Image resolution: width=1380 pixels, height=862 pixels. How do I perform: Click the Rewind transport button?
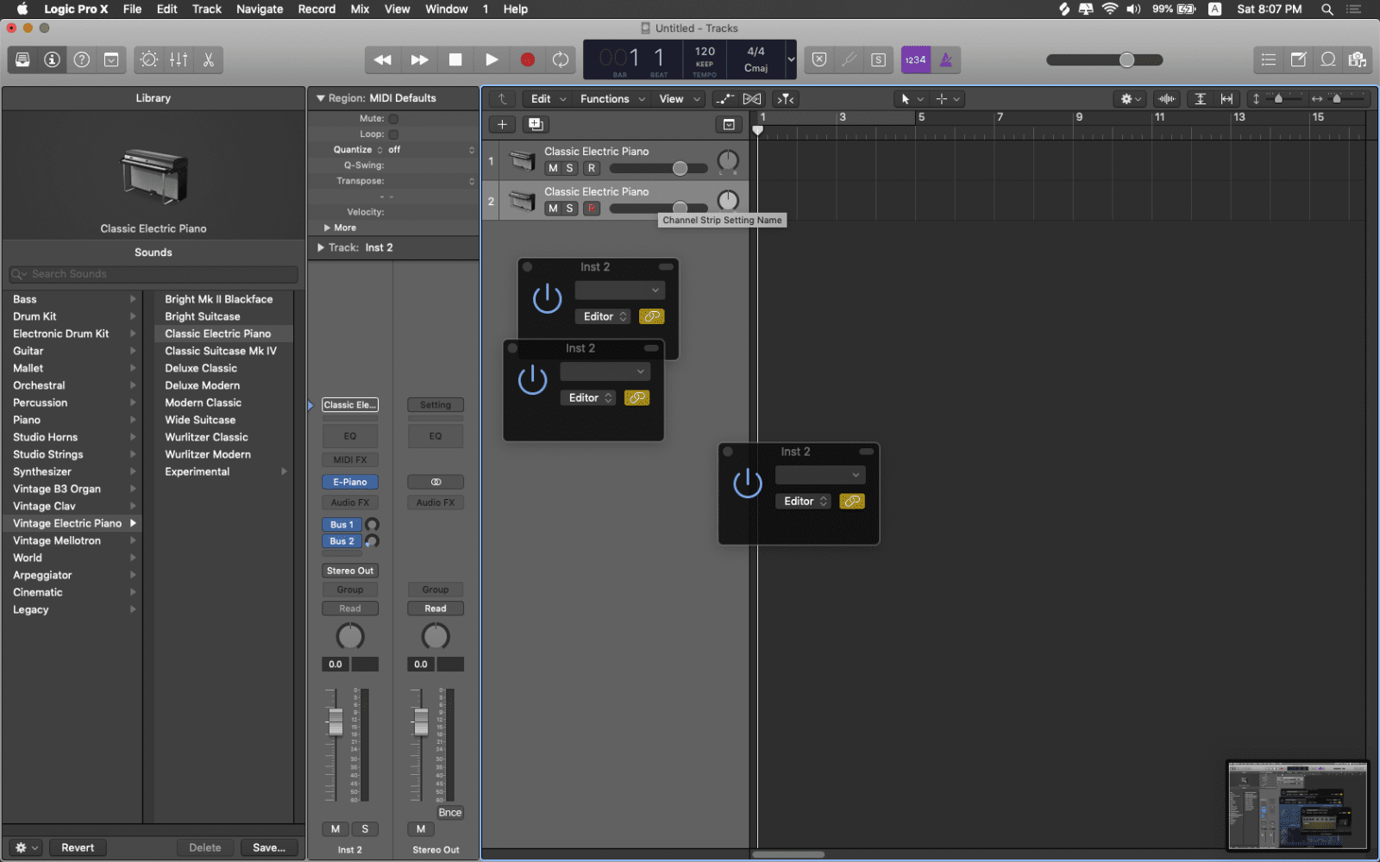tap(382, 59)
